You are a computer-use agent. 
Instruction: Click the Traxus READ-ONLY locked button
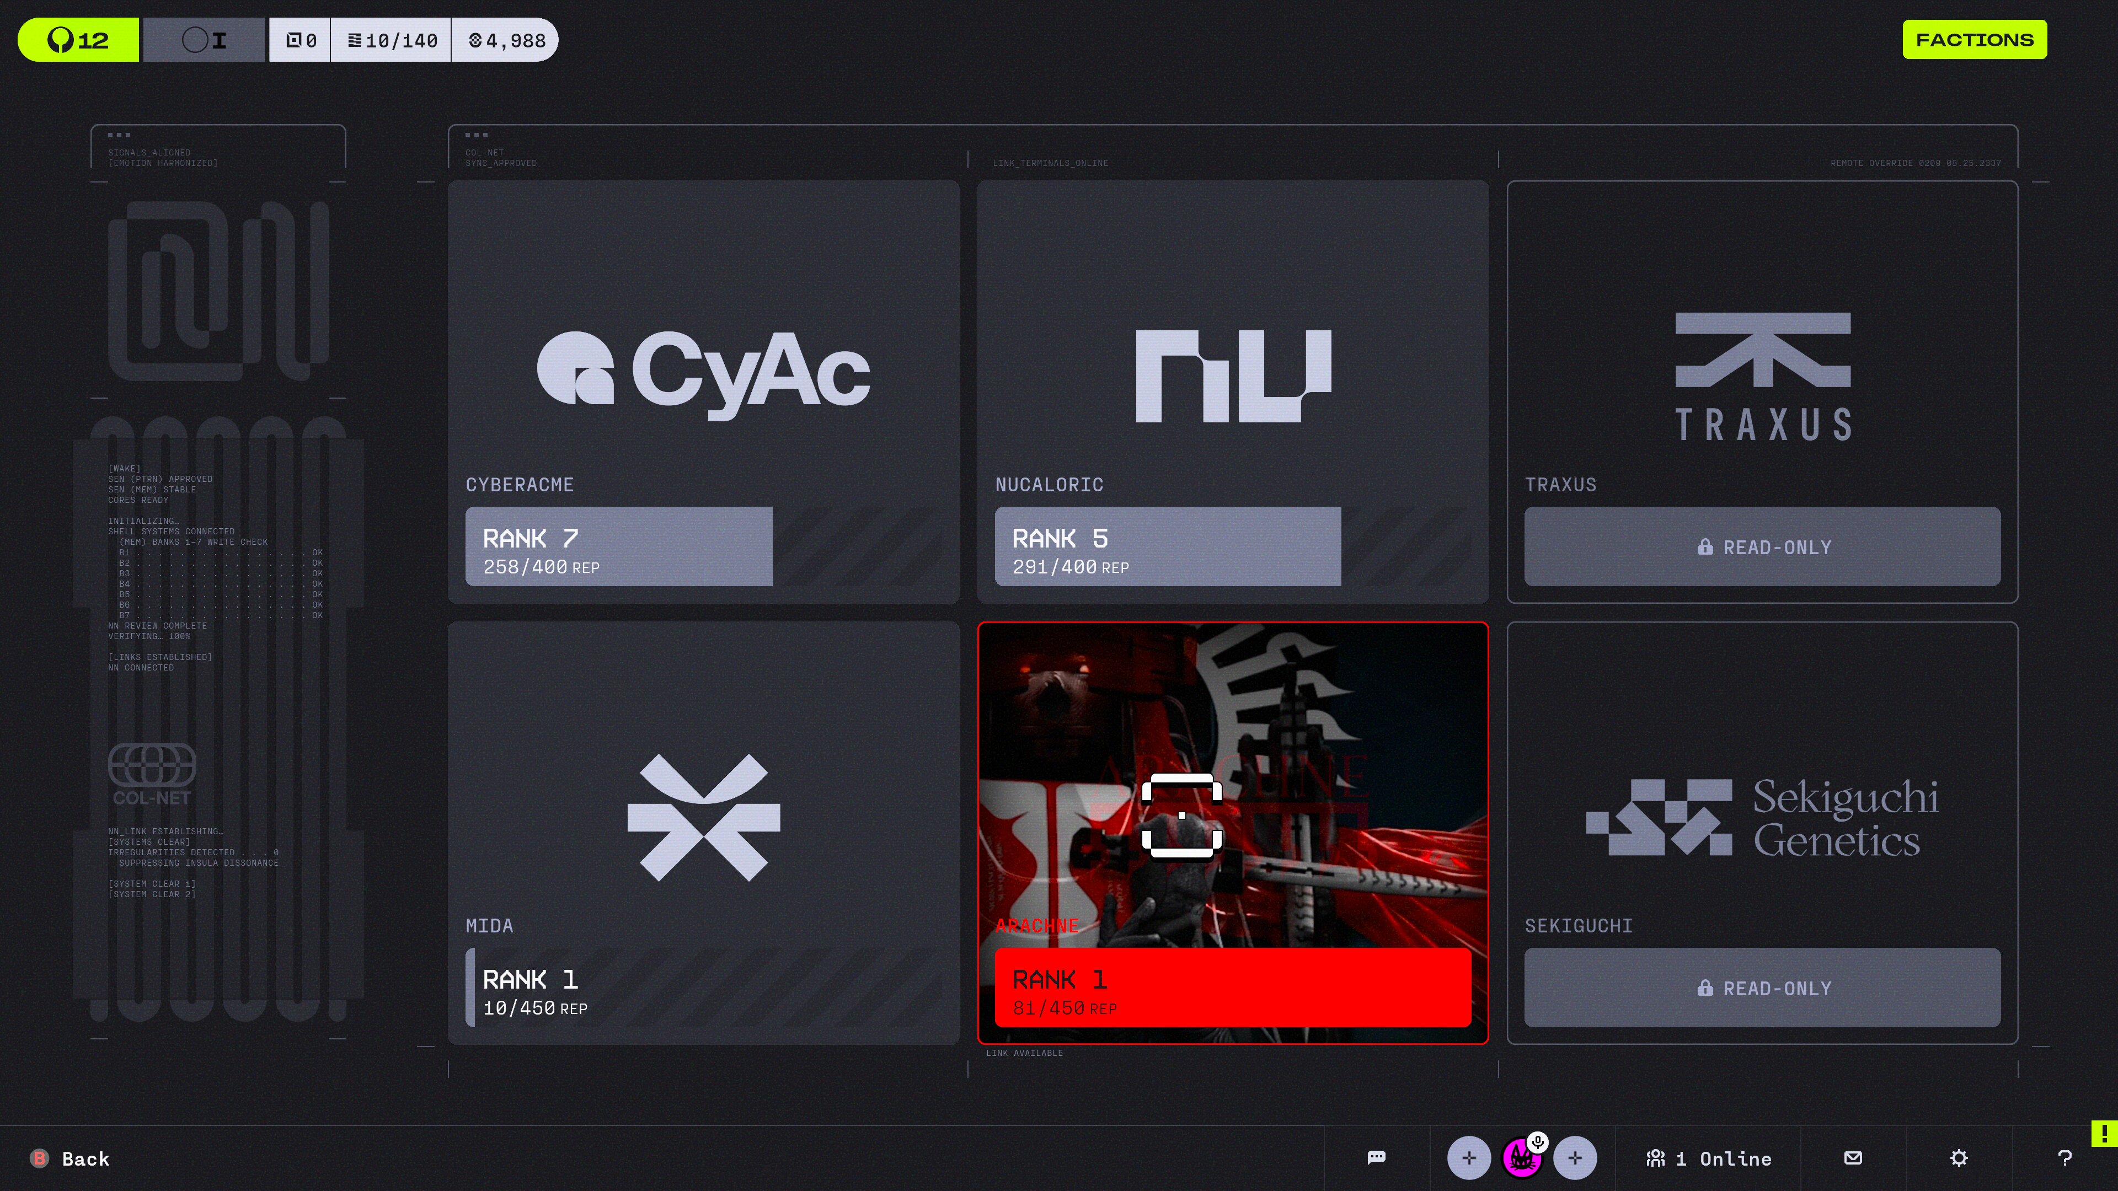tap(1762, 546)
